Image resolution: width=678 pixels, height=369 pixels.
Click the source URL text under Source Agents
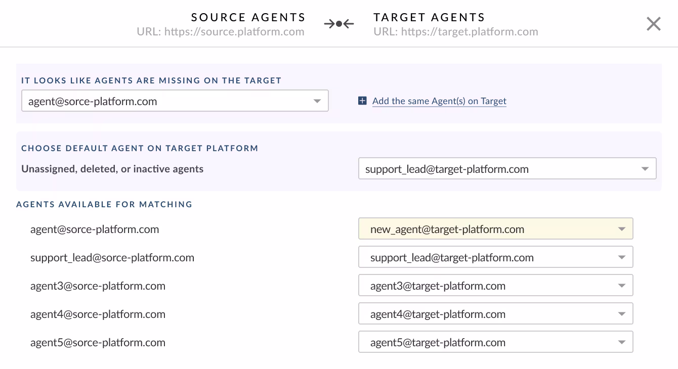(221, 32)
